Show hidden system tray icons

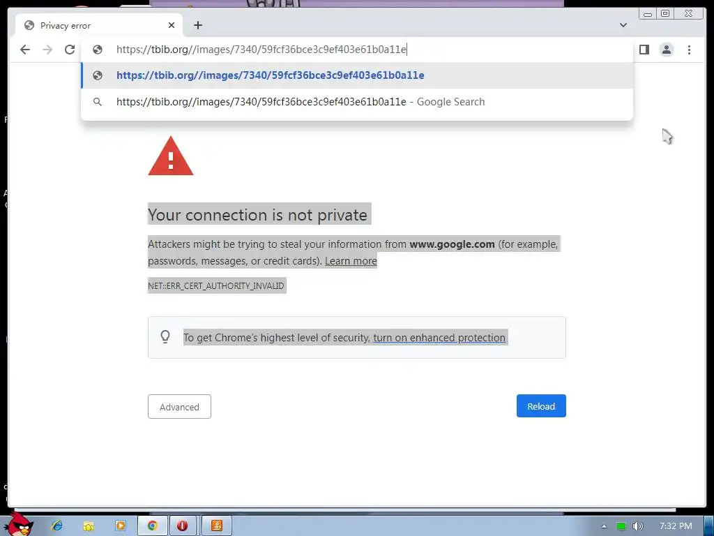point(604,526)
